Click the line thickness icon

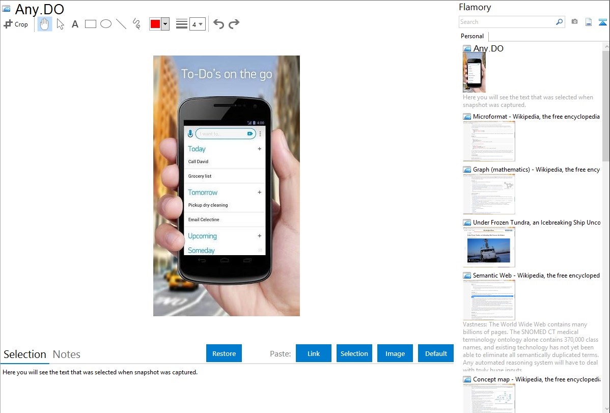pos(181,24)
